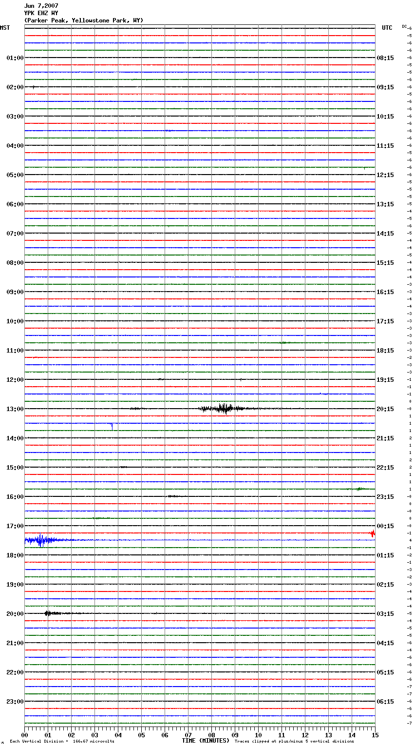
Task: Click the '04:00' MST hour label
Action: pyautogui.click(x=15, y=146)
